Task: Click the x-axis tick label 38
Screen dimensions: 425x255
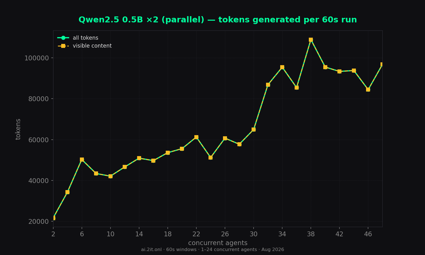Action: [311, 234]
